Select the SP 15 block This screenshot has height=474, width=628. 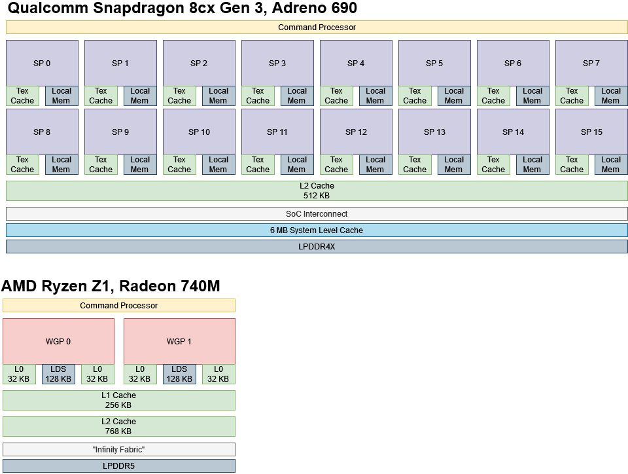[591, 132]
